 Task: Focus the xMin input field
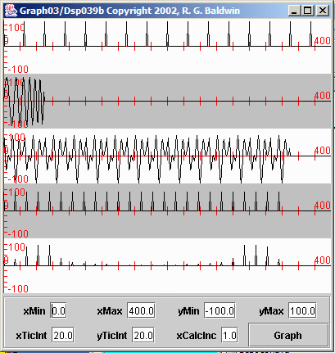[58, 310]
